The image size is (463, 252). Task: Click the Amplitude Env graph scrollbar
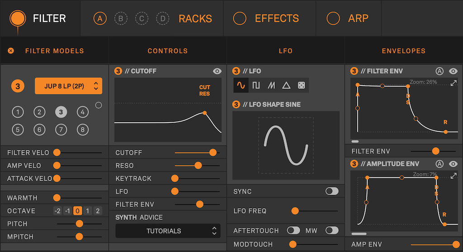359,233
